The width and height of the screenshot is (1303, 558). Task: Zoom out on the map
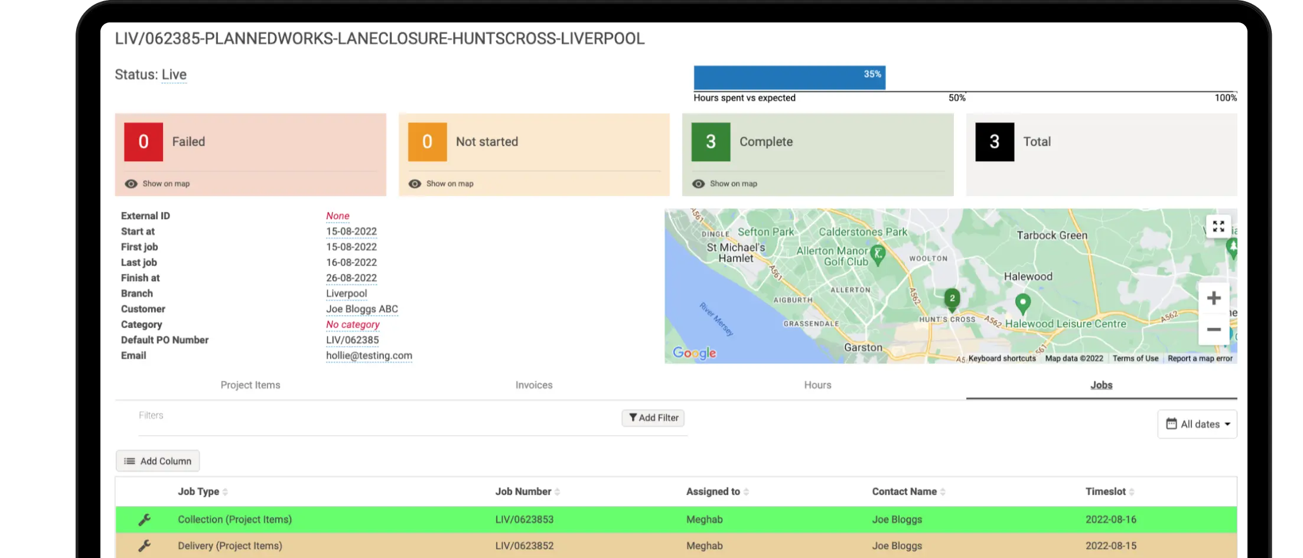(1214, 329)
